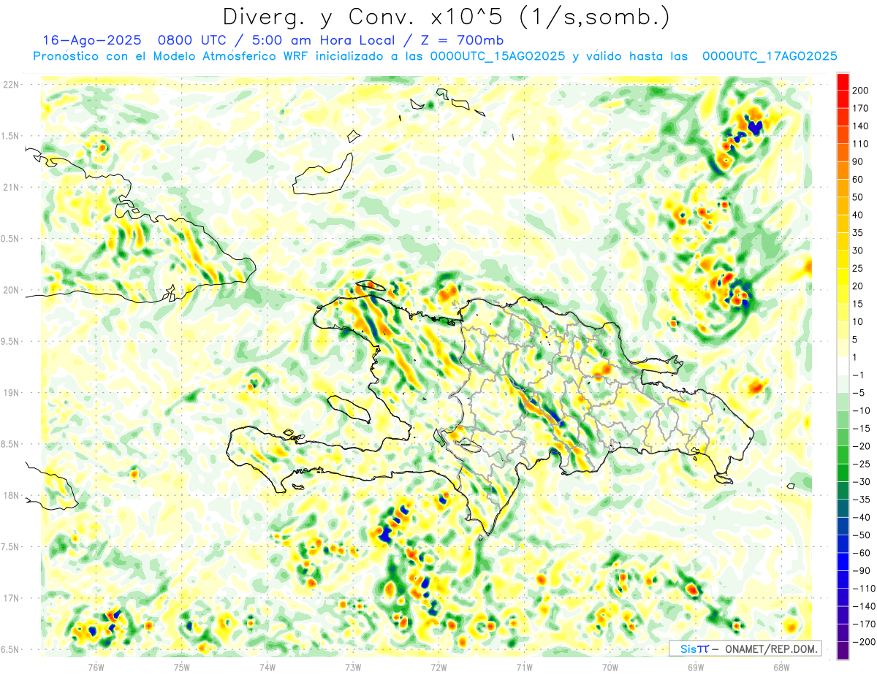This screenshot has height=677, width=877.
Task: Click the "75W" longitude label
Action: 182,667
